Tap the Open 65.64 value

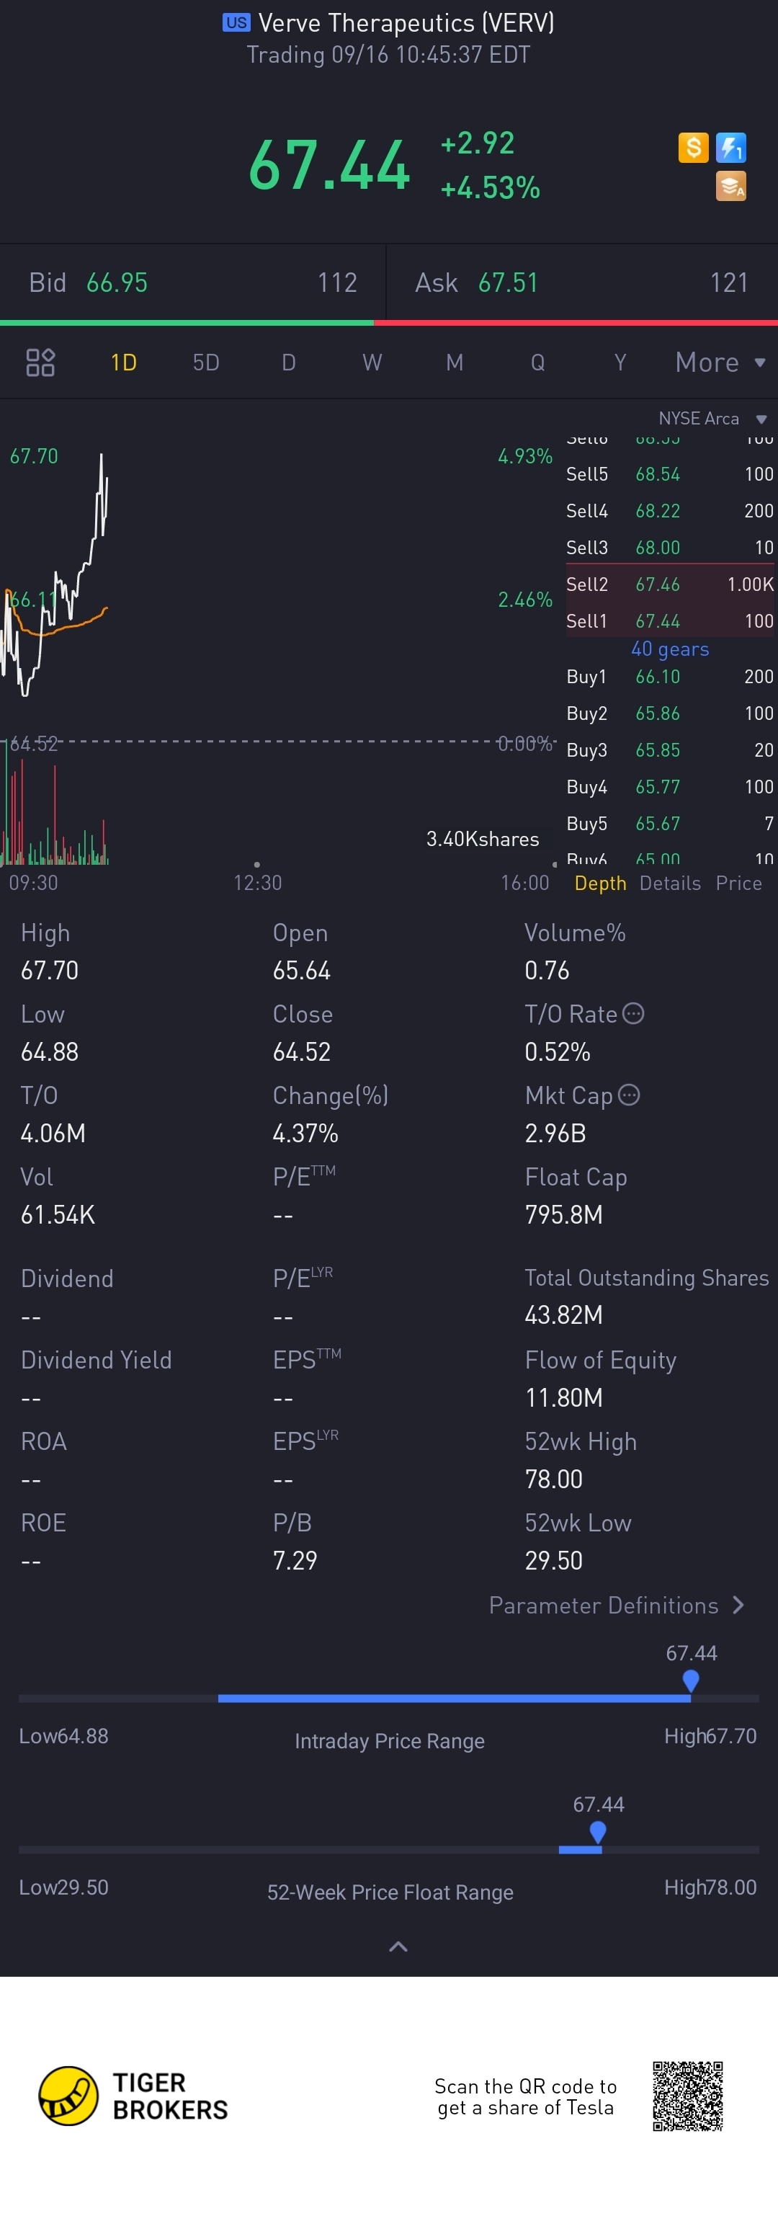302,971
